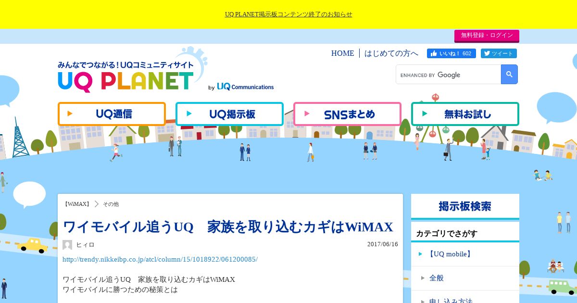Click the Facebook いいね! button

[x=452, y=53]
